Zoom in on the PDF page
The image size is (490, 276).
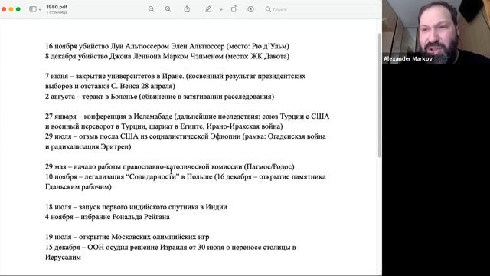click(168, 9)
